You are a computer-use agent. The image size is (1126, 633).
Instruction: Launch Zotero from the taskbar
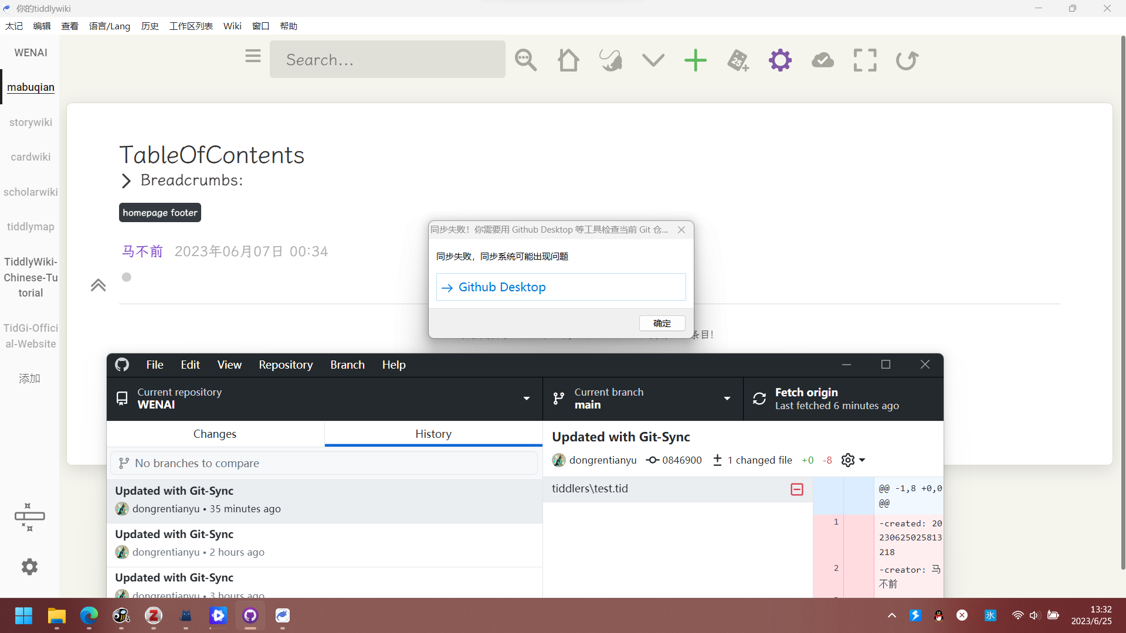point(152,616)
